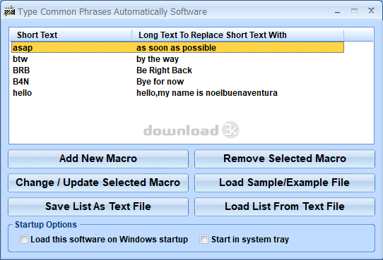Select the btw macro row

177,59
